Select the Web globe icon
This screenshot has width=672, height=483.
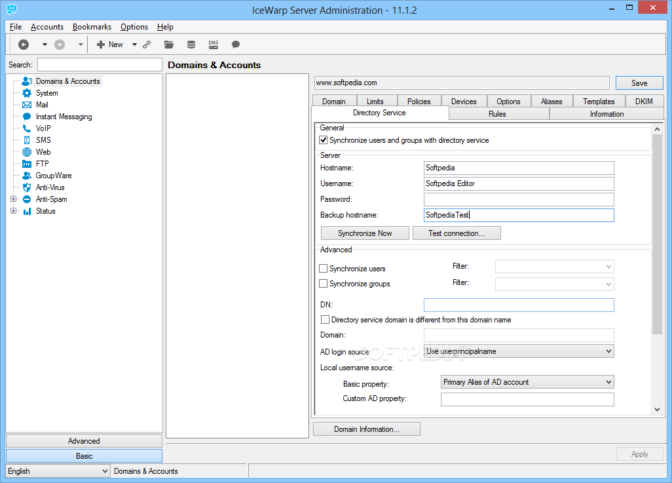pyautogui.click(x=27, y=152)
